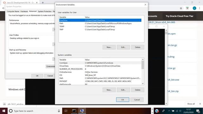Click Variable column header in User variables

pos(63,17)
